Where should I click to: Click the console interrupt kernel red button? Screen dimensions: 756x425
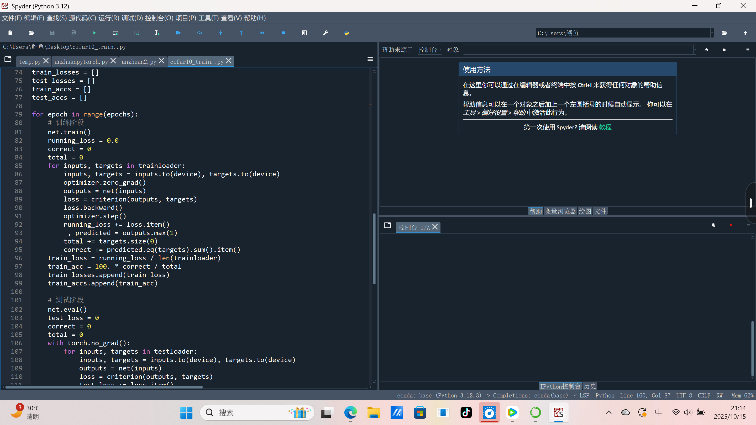click(x=731, y=225)
